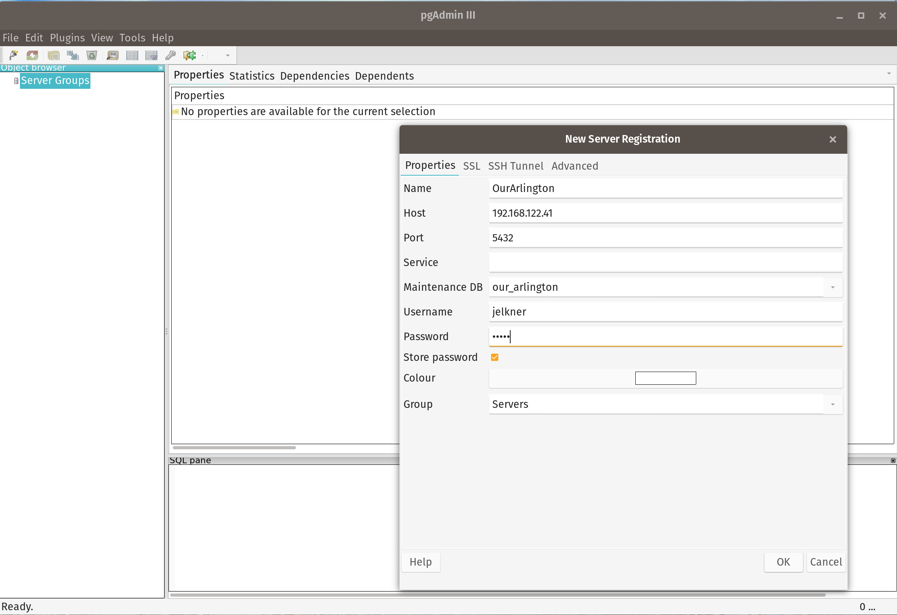Click the Plugins puzzle piece icon
Image resolution: width=897 pixels, height=615 pixels.
(190, 55)
